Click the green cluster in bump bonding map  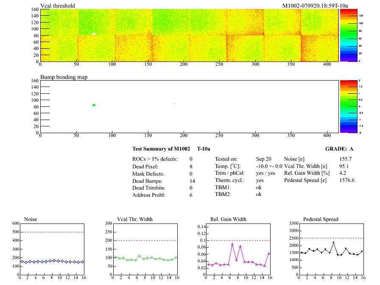coord(94,105)
